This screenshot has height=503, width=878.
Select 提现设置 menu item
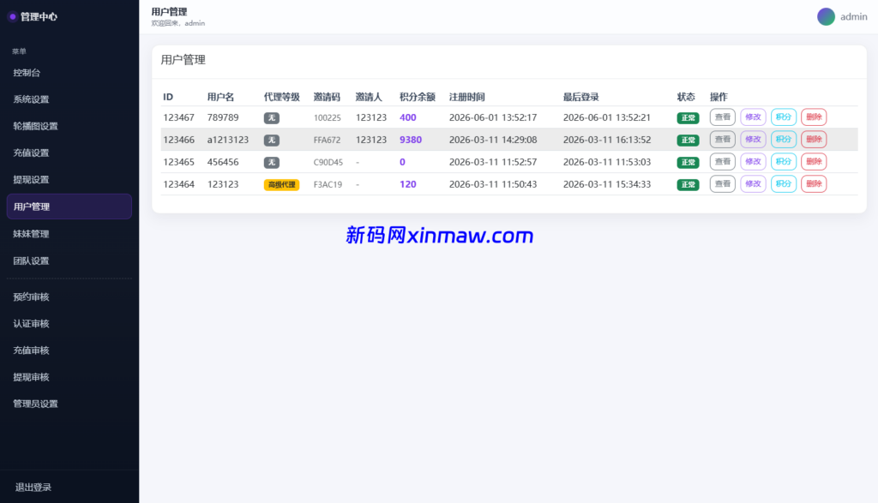click(69, 180)
